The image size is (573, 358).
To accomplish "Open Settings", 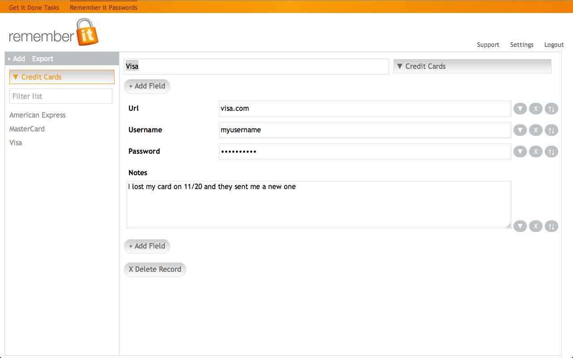I will click(522, 45).
